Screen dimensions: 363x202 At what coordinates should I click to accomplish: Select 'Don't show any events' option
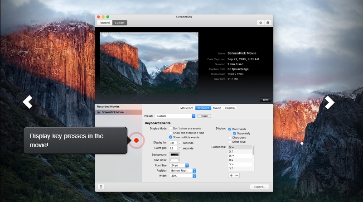tap(170, 128)
